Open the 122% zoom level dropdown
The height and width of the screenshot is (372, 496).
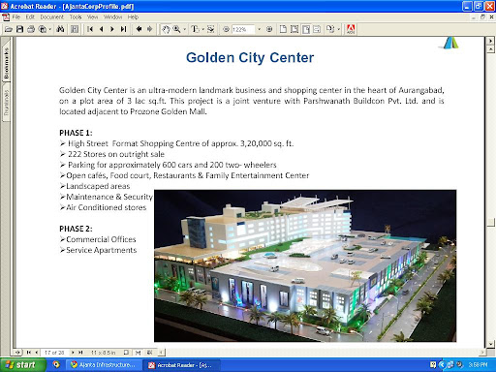[259, 29]
